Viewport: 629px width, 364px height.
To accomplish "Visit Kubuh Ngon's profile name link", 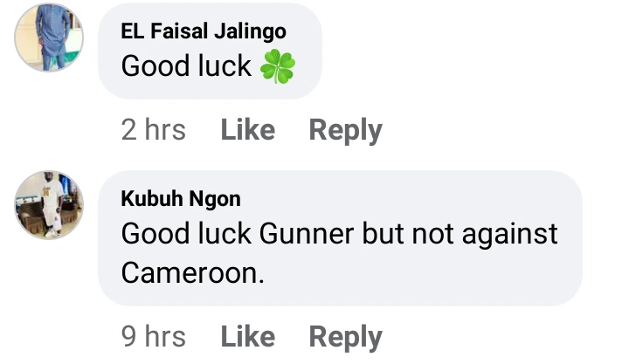I will 181,199.
